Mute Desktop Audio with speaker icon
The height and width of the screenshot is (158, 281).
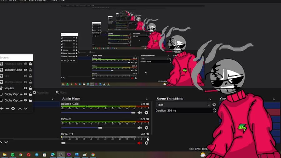pos(140,113)
